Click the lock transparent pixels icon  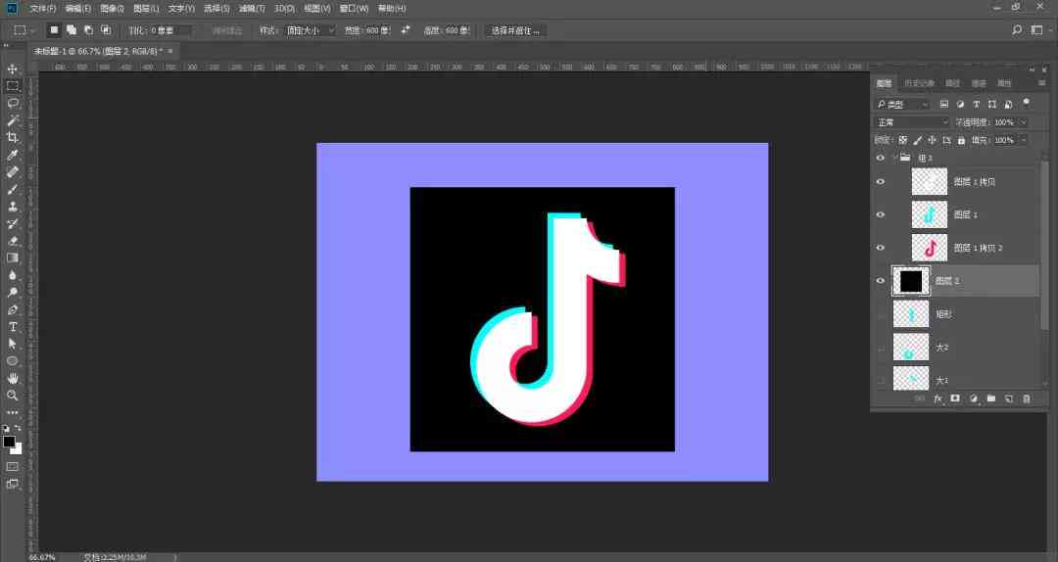(903, 140)
